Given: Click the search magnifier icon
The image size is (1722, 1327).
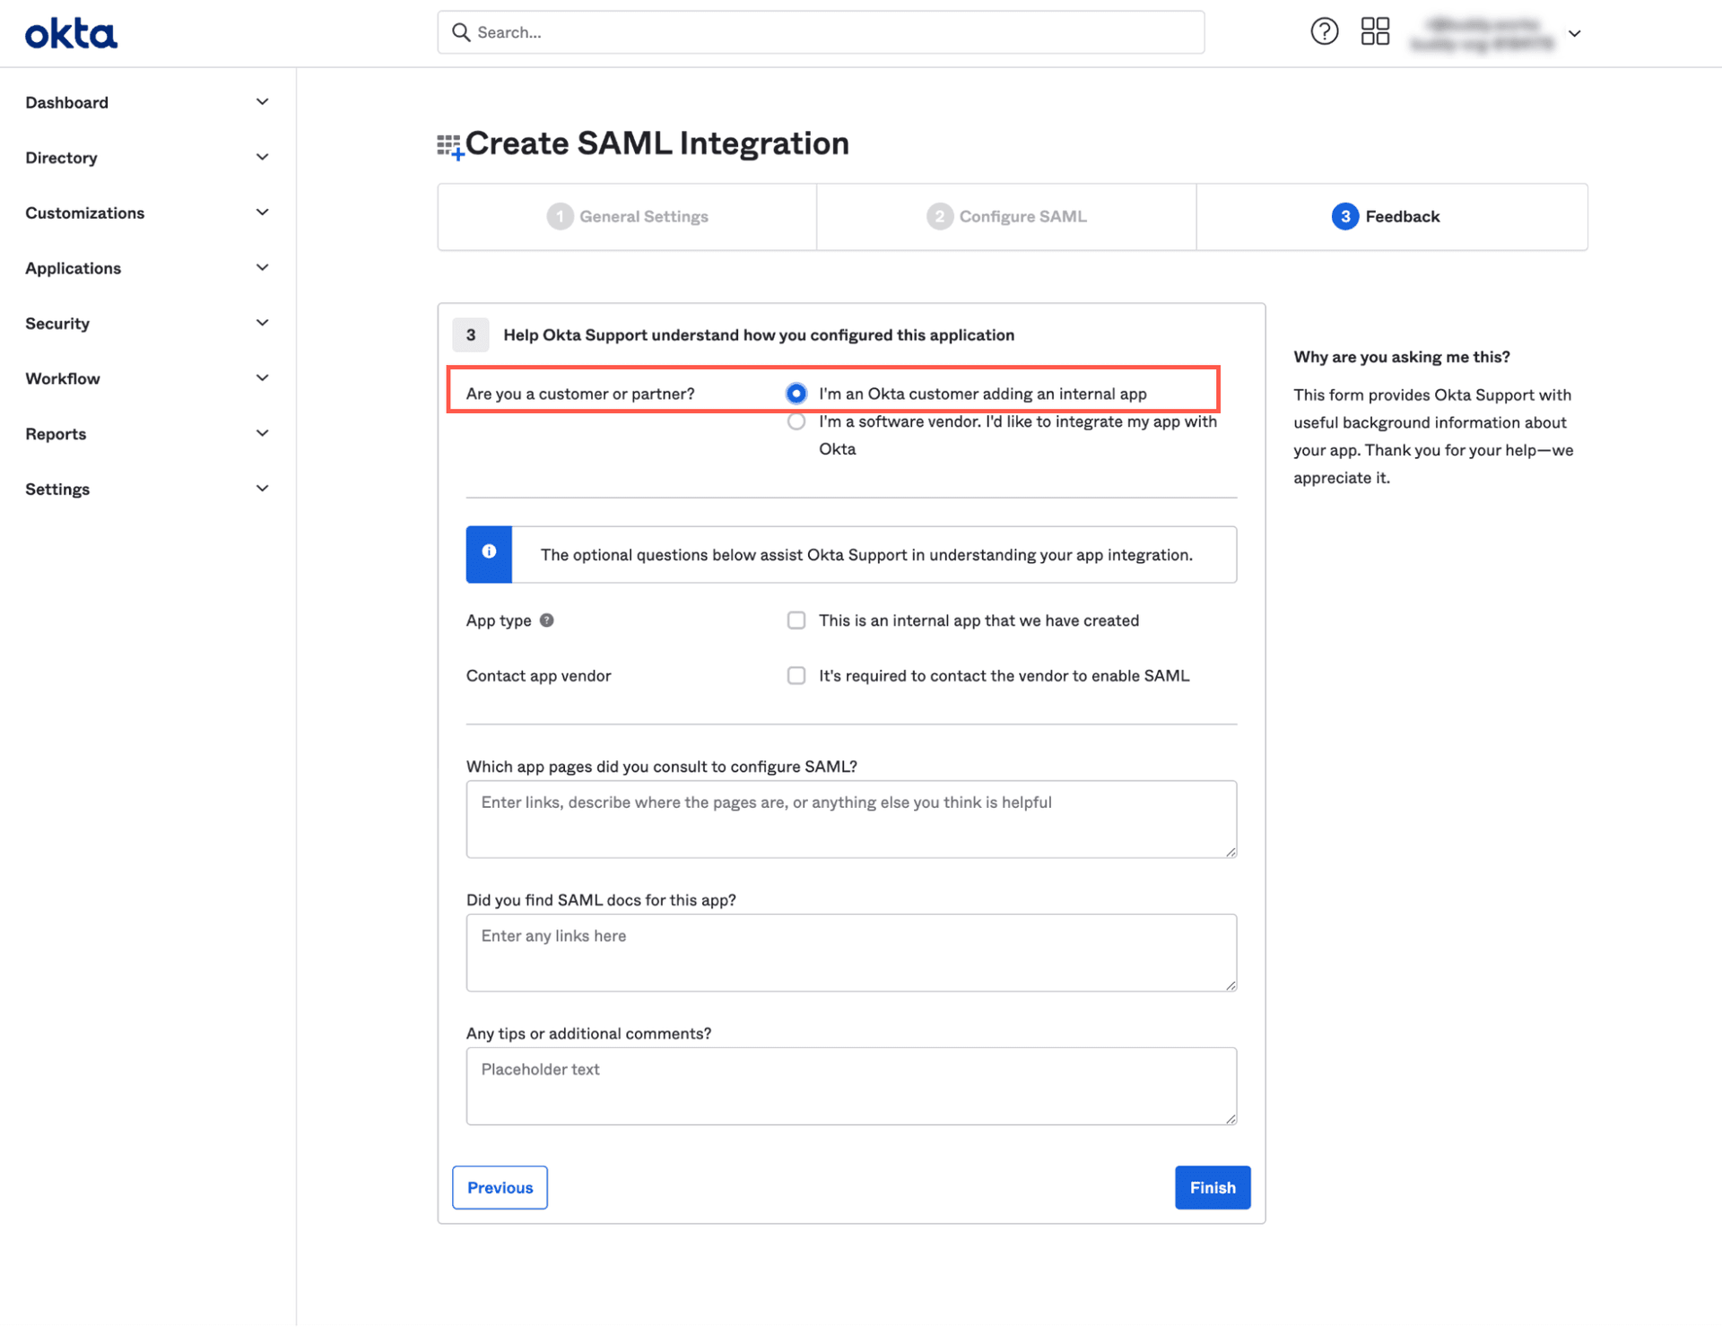Looking at the screenshot, I should (461, 32).
